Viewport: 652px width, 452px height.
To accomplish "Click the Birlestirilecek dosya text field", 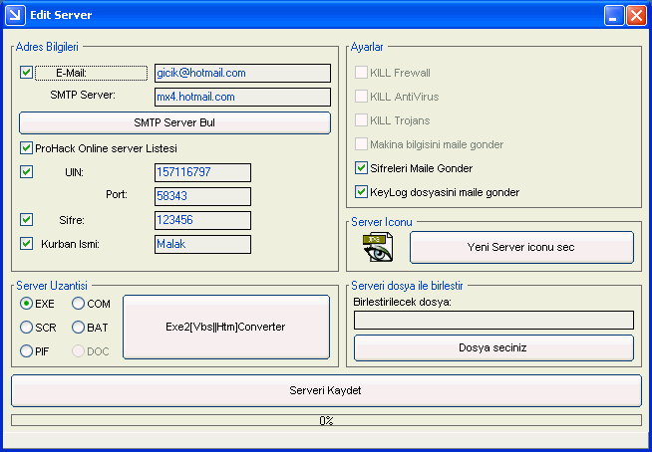I will [493, 320].
